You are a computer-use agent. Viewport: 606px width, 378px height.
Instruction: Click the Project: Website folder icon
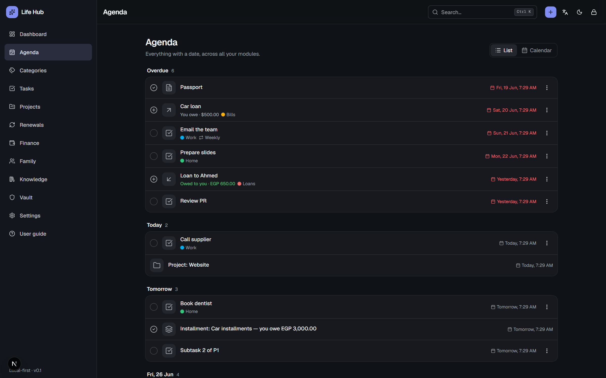pos(157,265)
